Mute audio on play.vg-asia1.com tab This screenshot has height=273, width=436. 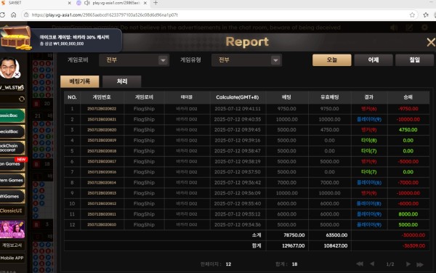(86, 3)
